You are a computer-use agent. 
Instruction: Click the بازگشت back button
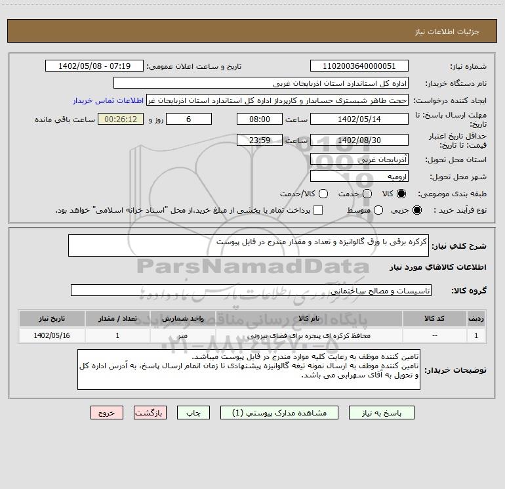coord(150,413)
